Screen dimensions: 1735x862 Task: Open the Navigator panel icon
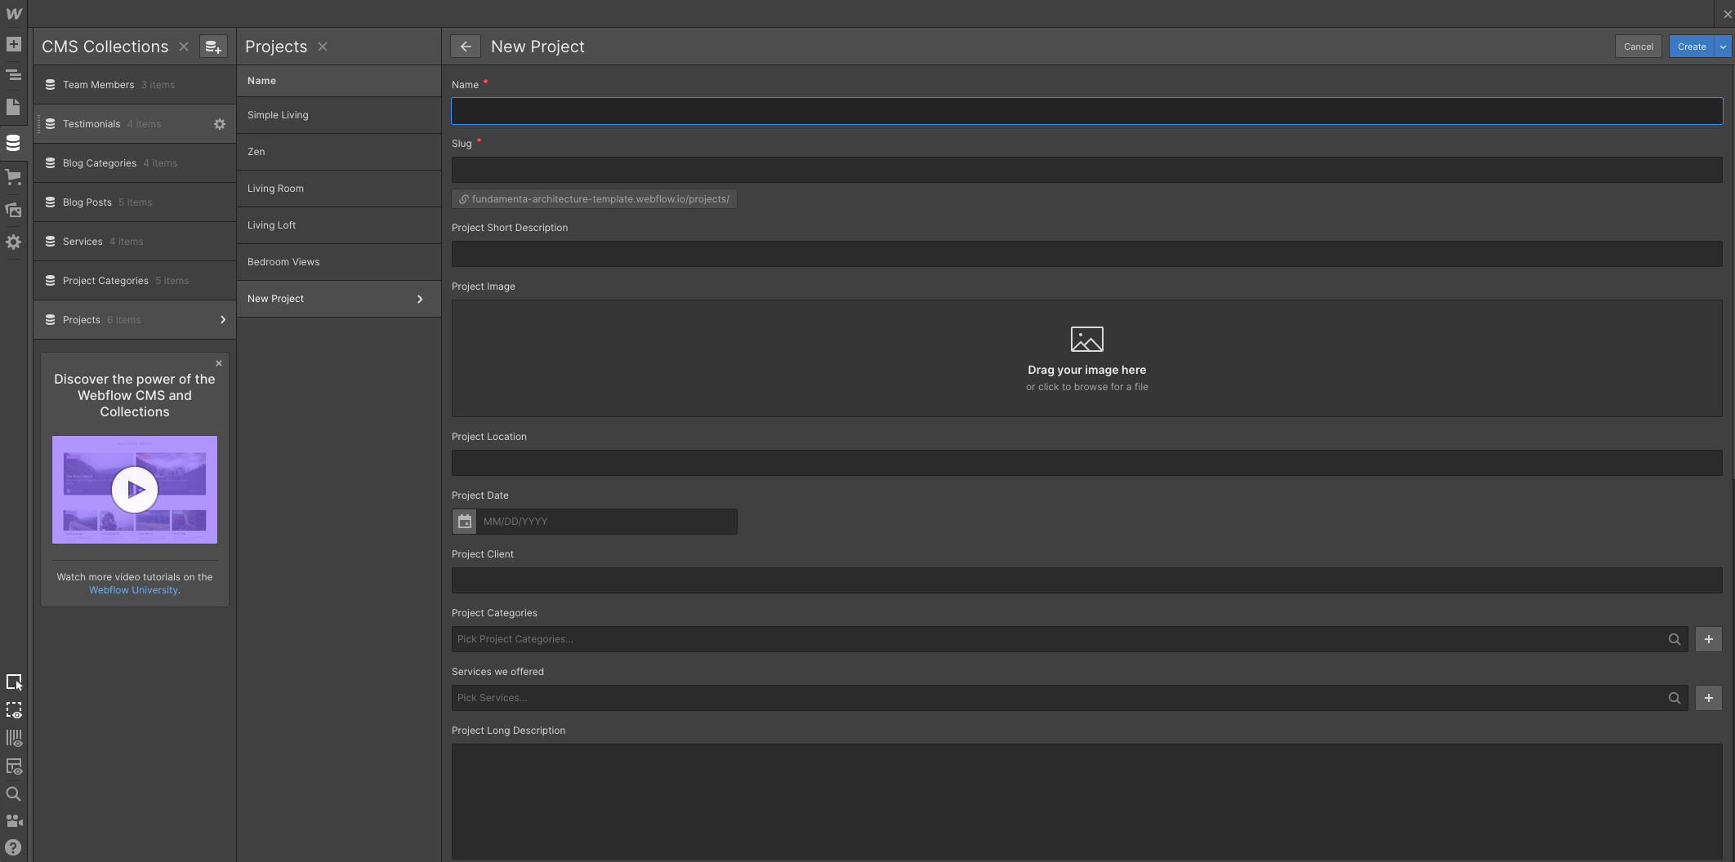pos(13,75)
